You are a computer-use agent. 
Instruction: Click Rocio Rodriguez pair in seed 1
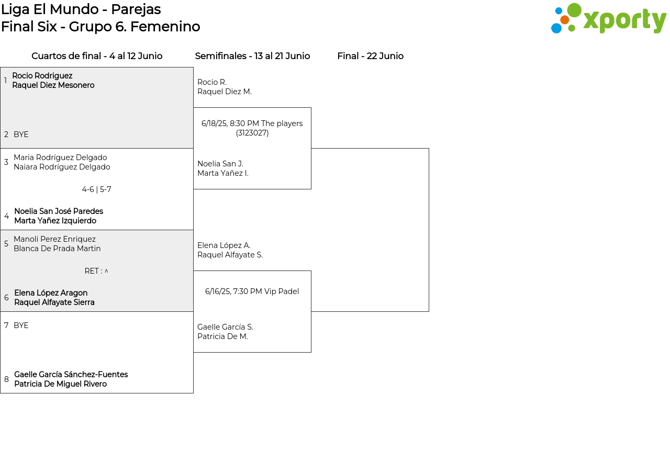[x=53, y=81]
